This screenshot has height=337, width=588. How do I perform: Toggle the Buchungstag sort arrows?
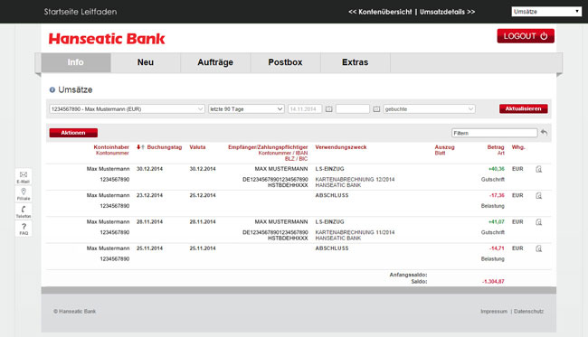[x=140, y=147]
